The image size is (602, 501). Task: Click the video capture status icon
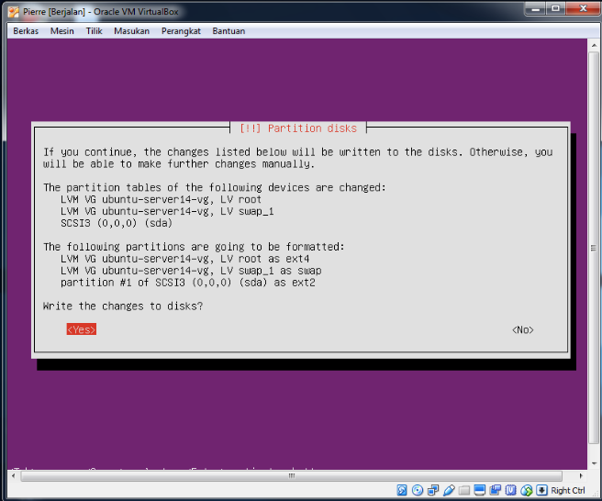click(x=496, y=490)
